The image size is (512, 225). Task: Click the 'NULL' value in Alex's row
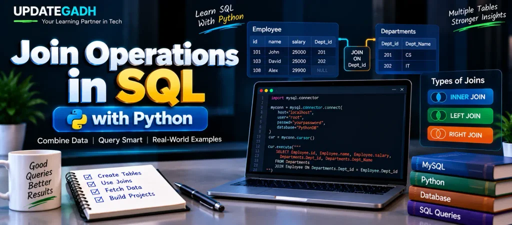point(322,70)
